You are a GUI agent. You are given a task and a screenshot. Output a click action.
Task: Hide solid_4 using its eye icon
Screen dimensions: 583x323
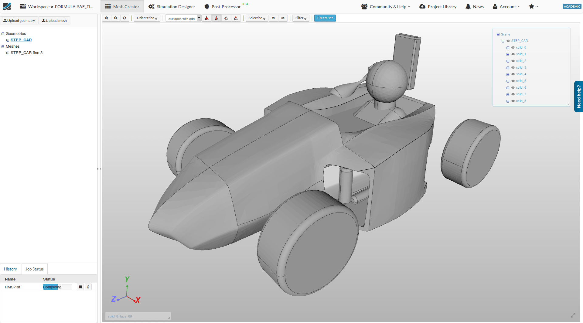pos(513,74)
